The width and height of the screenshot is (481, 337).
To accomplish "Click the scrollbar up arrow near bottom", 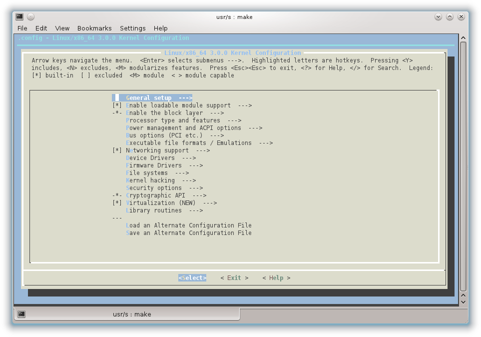I will 463,295.
